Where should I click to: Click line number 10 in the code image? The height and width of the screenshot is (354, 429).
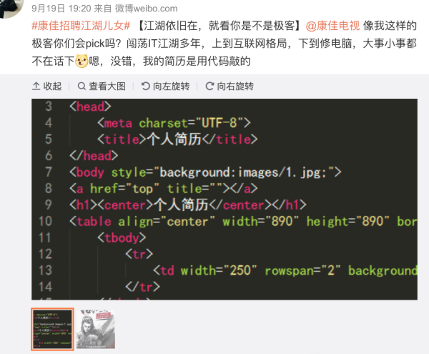pos(45,221)
